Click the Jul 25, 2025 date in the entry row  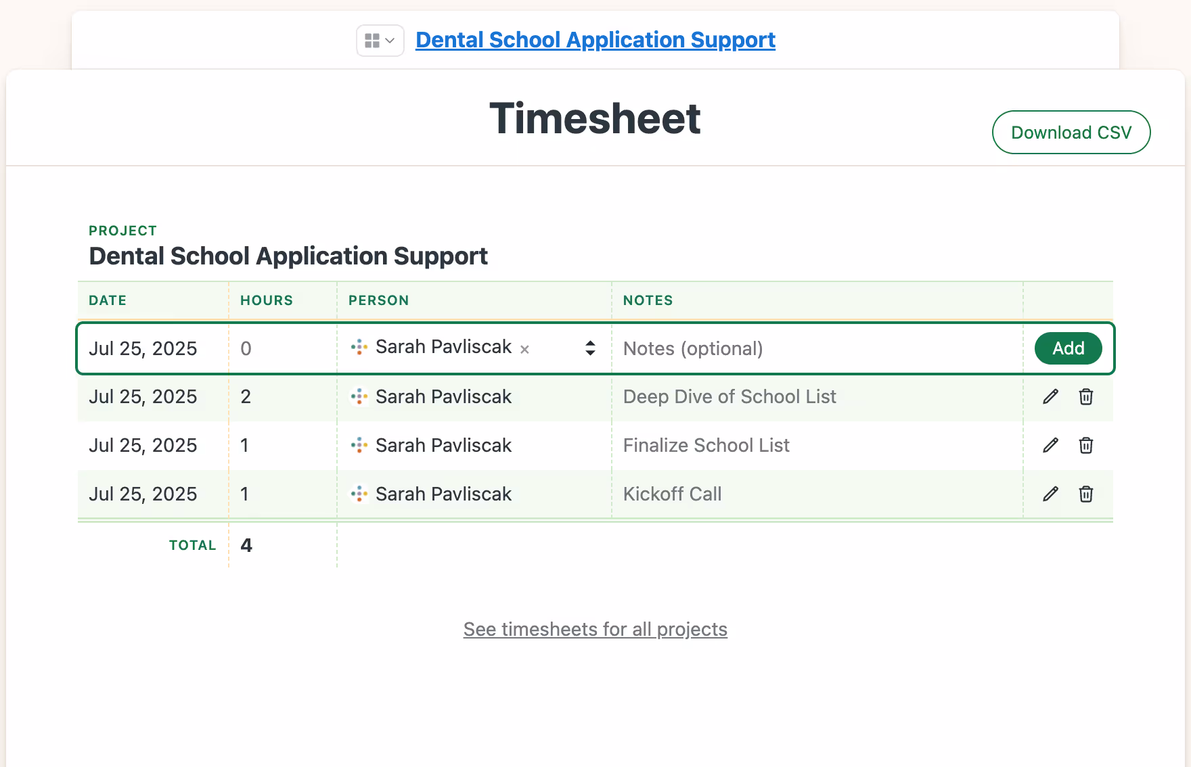[143, 348]
